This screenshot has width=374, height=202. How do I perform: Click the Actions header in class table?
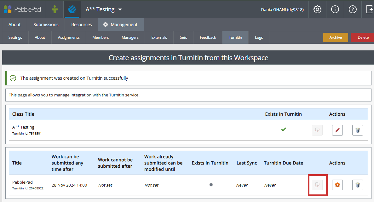coord(337,114)
